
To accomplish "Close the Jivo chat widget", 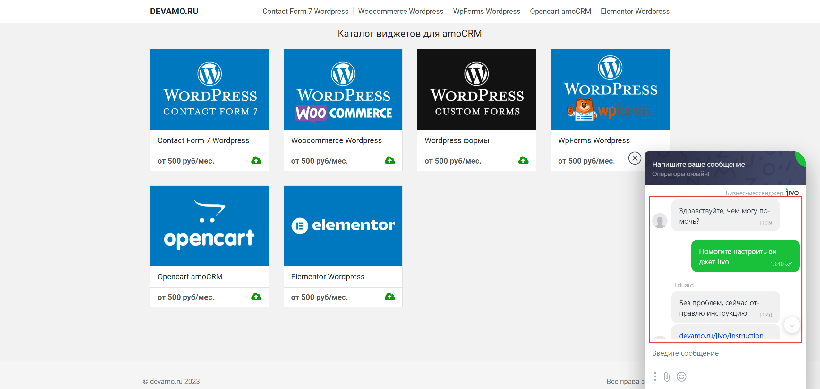I will 635,158.
